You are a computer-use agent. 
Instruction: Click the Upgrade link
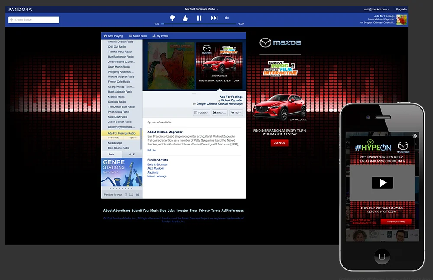[401, 9]
